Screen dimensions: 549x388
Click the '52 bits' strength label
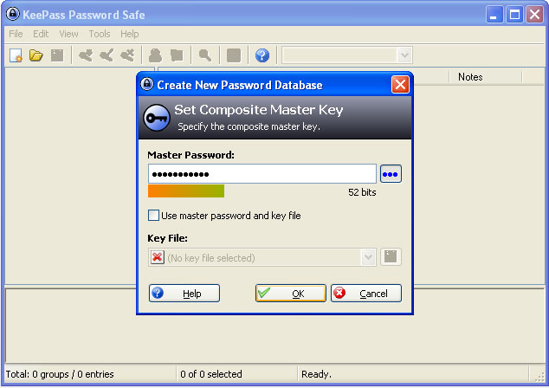[x=362, y=192]
